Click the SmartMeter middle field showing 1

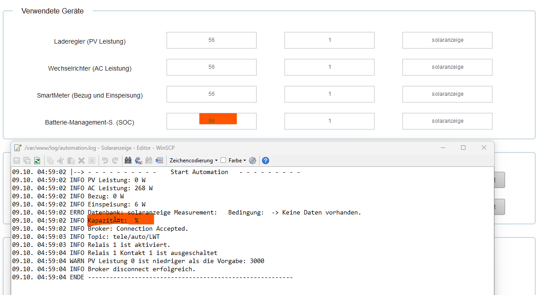[x=329, y=94]
